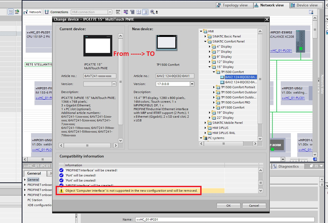Click the zoom magnifier icon in network toolbar
Screen dimensions: 328x223
152,12
